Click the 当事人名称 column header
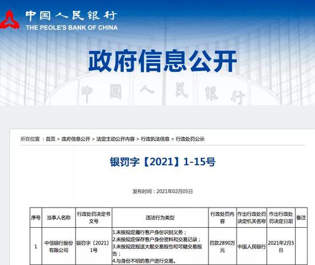Image resolution: width=315 pixels, height=265 pixels. point(58,217)
